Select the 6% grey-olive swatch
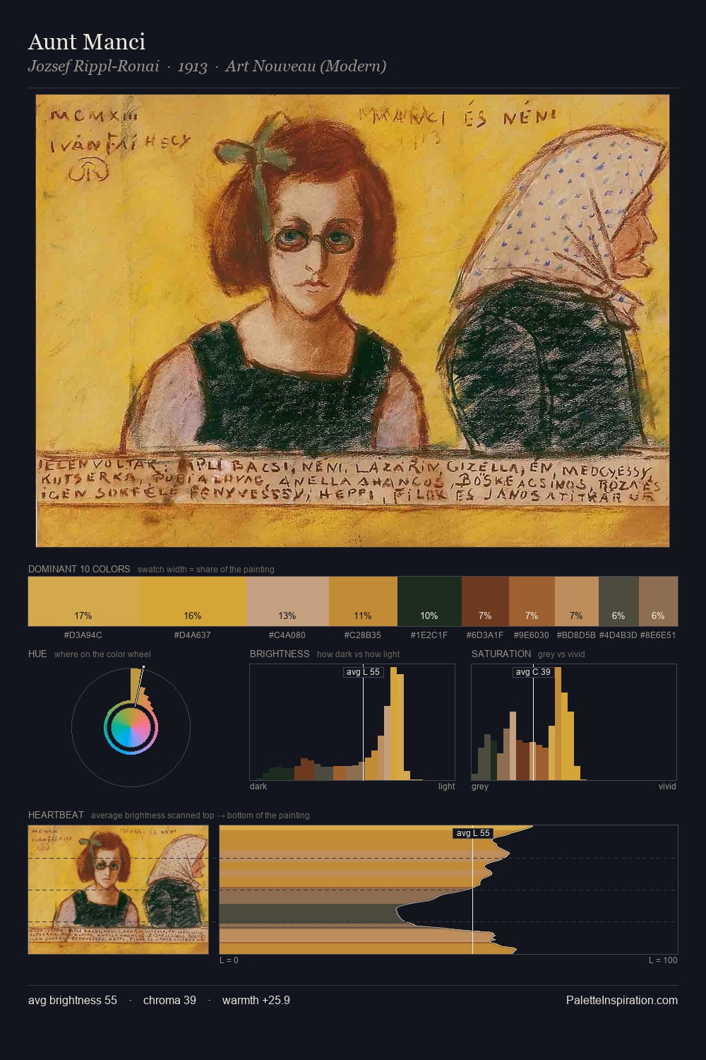Viewport: 706px width, 1060px height. (x=618, y=601)
